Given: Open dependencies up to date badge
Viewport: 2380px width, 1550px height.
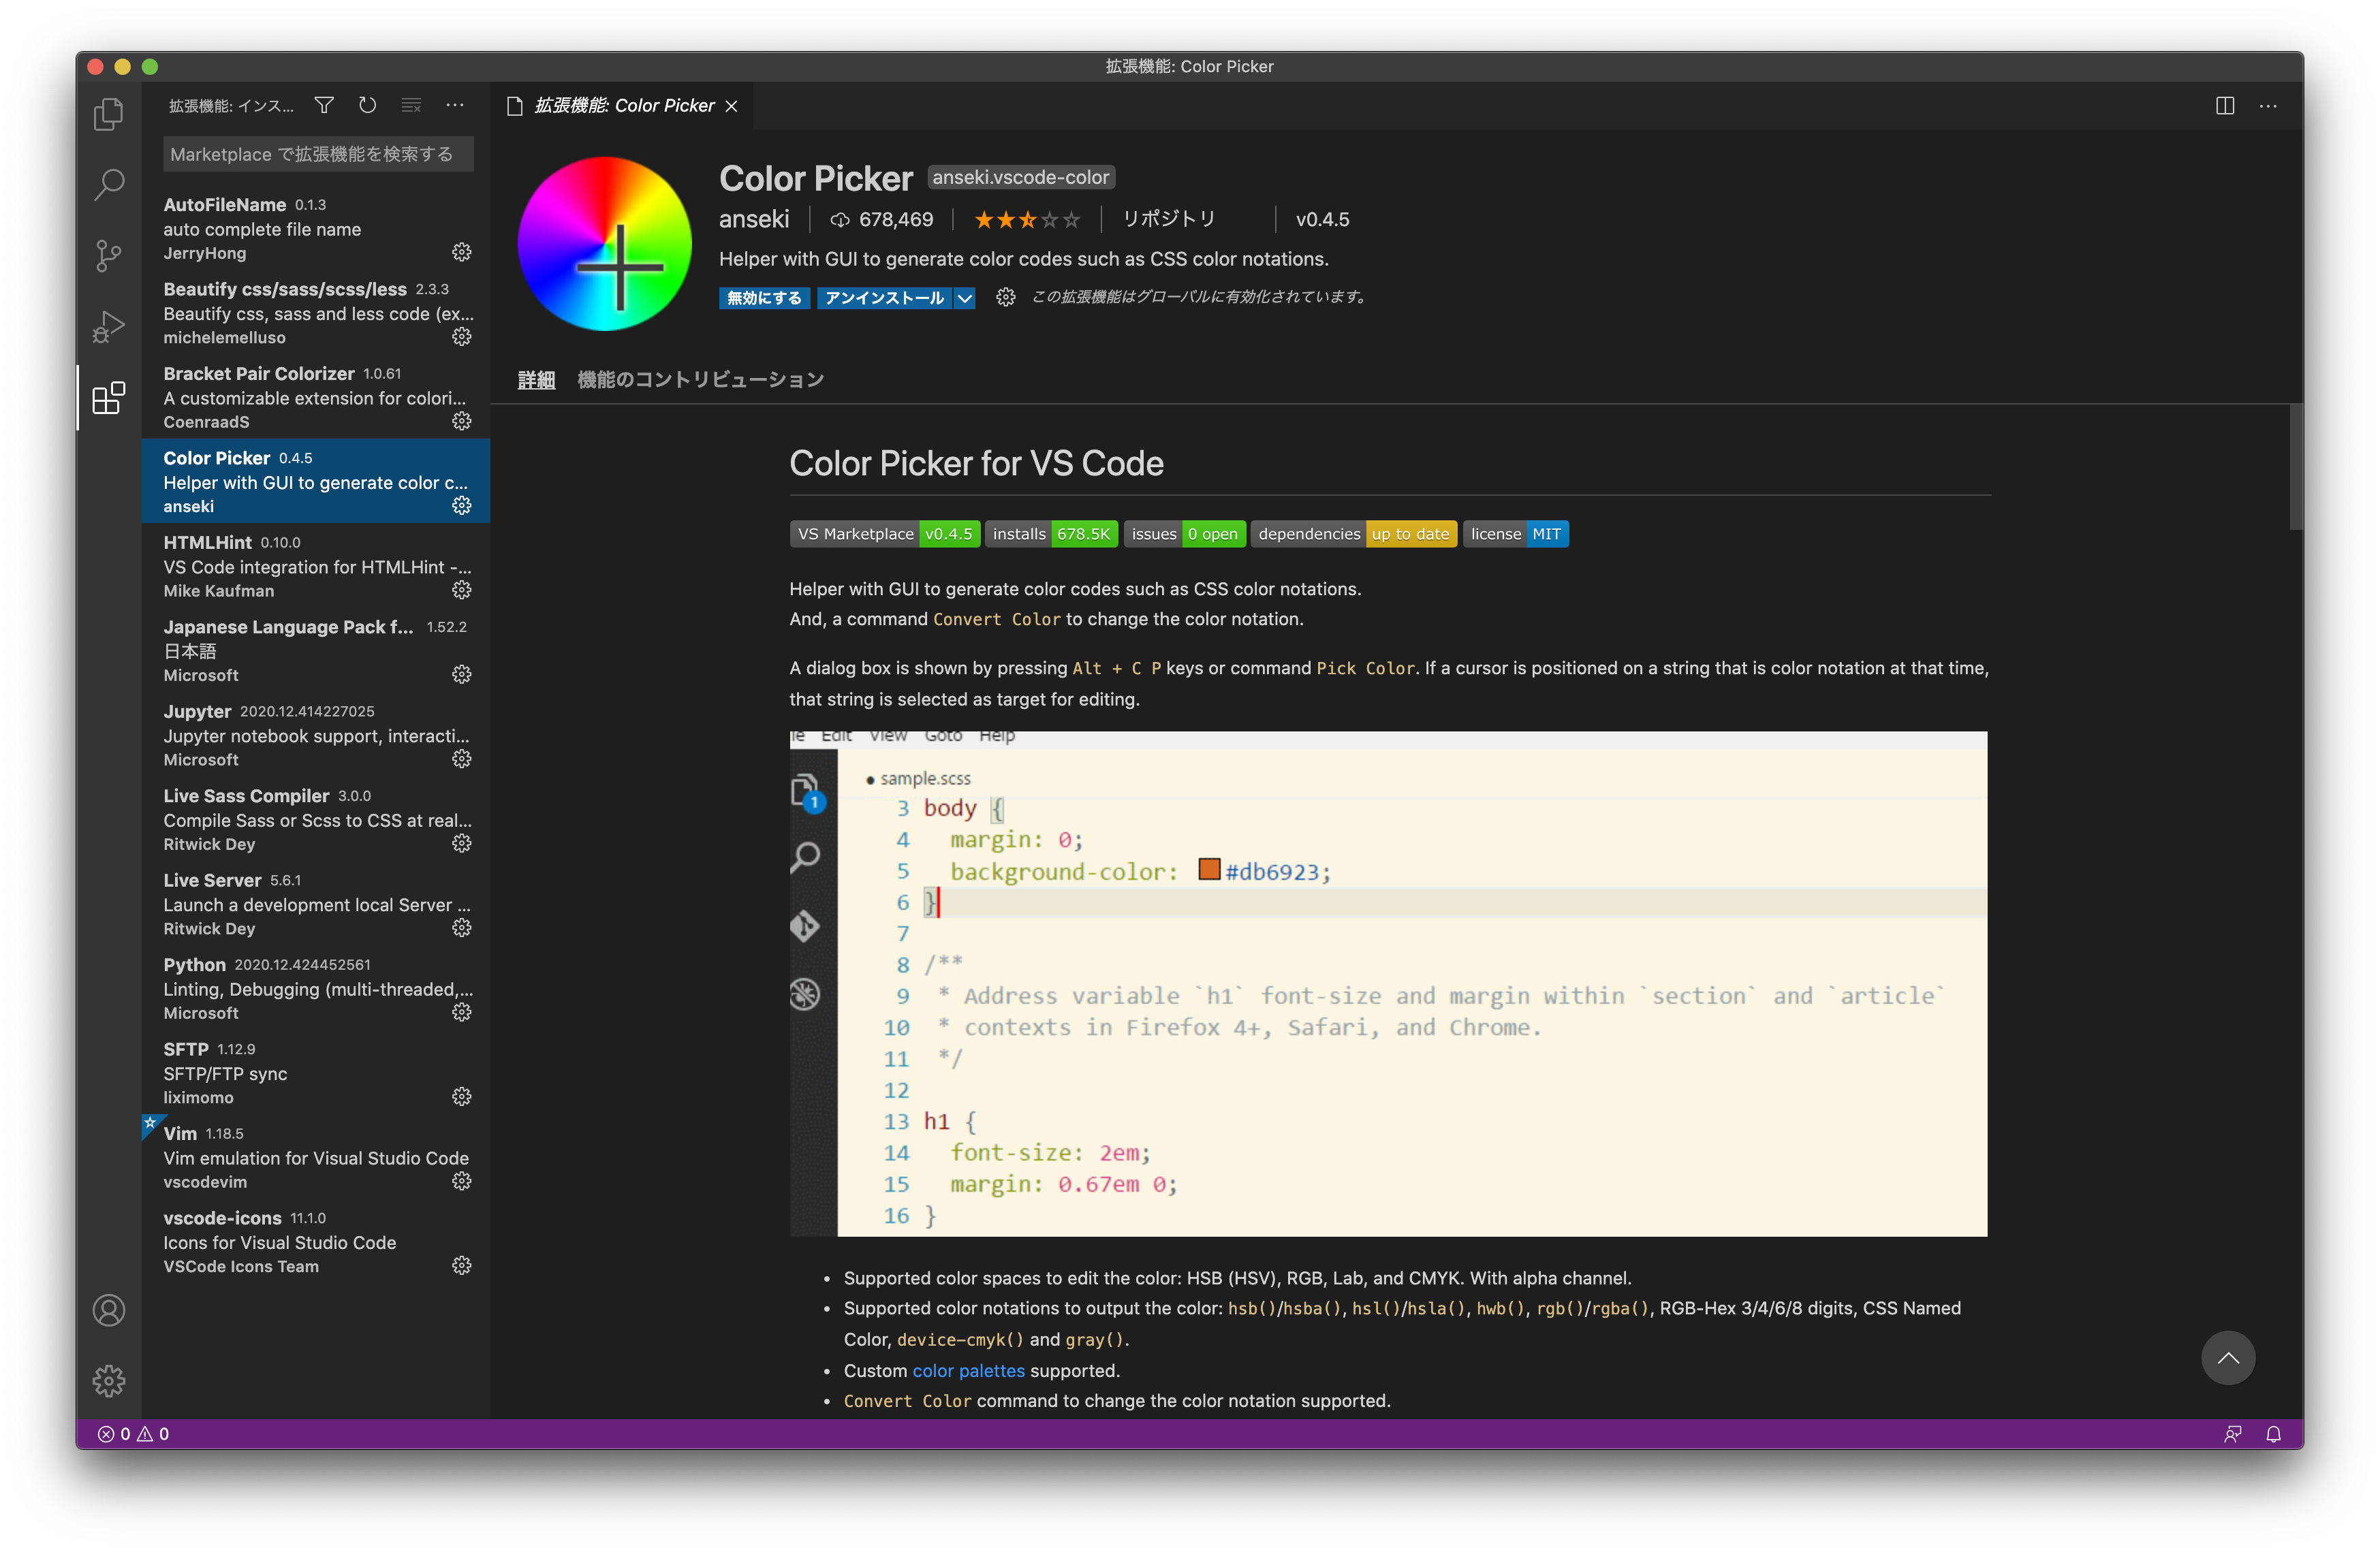Looking at the screenshot, I should pyautogui.click(x=1353, y=534).
